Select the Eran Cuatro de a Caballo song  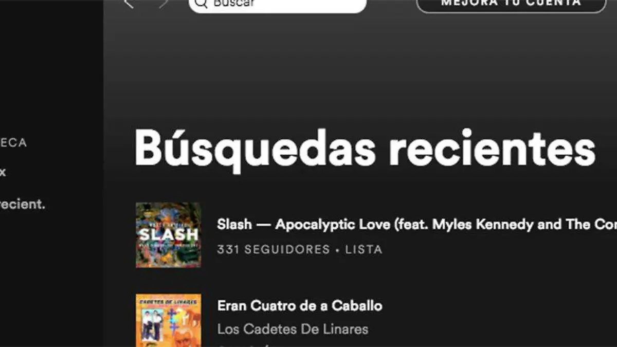point(300,305)
